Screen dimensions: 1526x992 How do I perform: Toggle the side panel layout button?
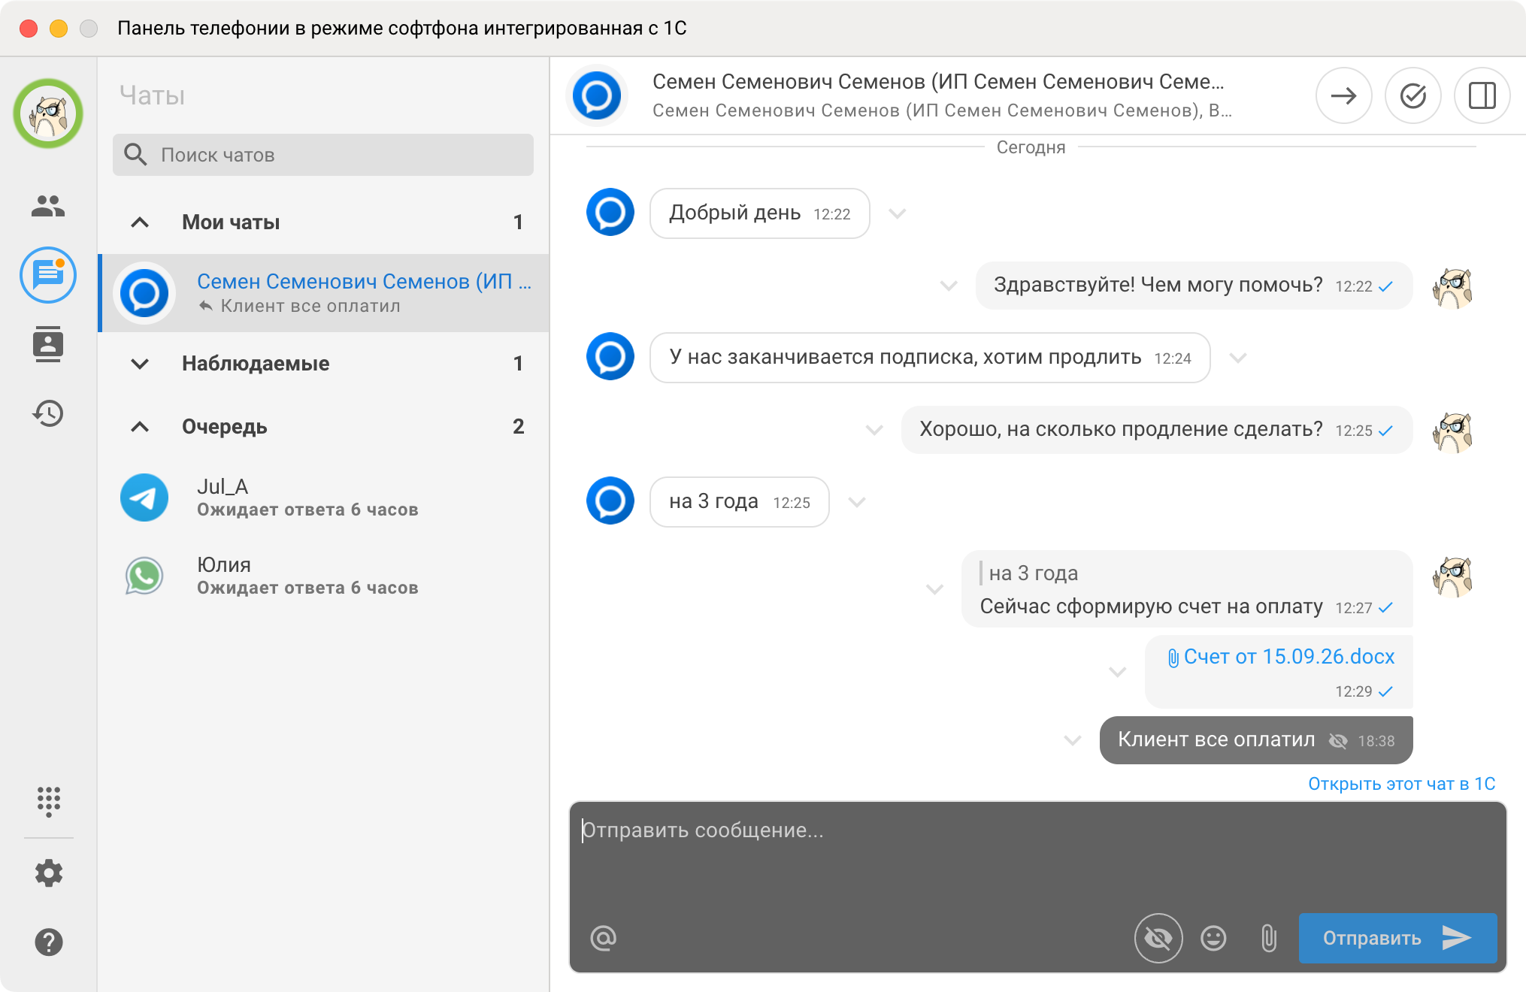tap(1482, 95)
